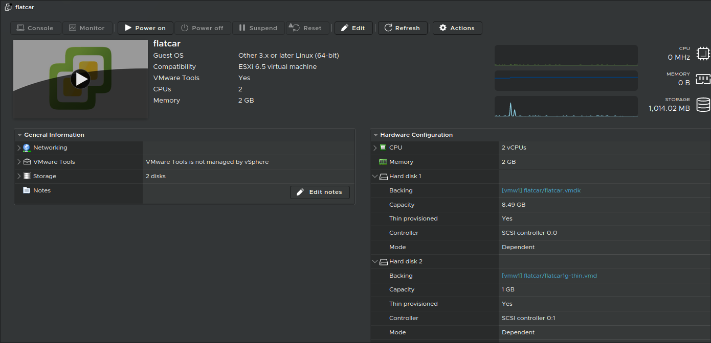Image resolution: width=711 pixels, height=343 pixels.
Task: Click SCSI controller 0:1 value
Action: point(528,318)
